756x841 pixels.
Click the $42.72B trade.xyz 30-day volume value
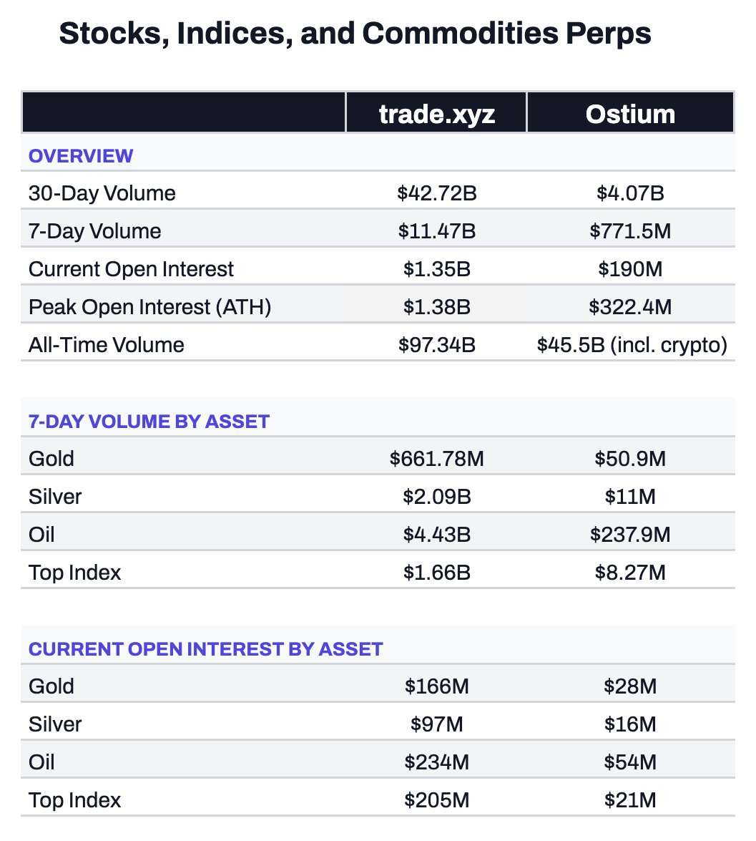pyautogui.click(x=436, y=193)
